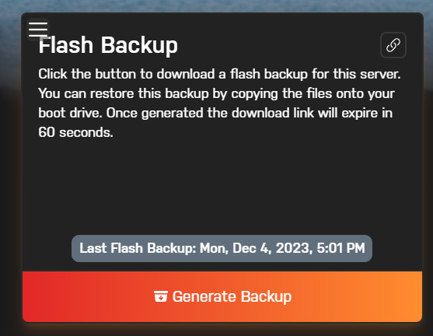Click the archive download icon on Generate Backup
This screenshot has height=336, width=433.
click(161, 296)
